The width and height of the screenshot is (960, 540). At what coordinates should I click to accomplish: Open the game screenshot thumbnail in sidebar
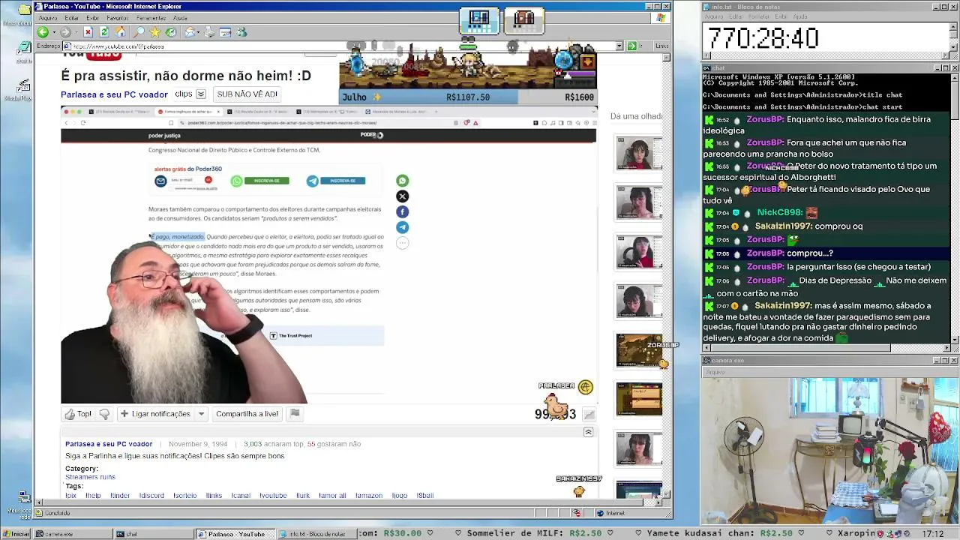[639, 350]
